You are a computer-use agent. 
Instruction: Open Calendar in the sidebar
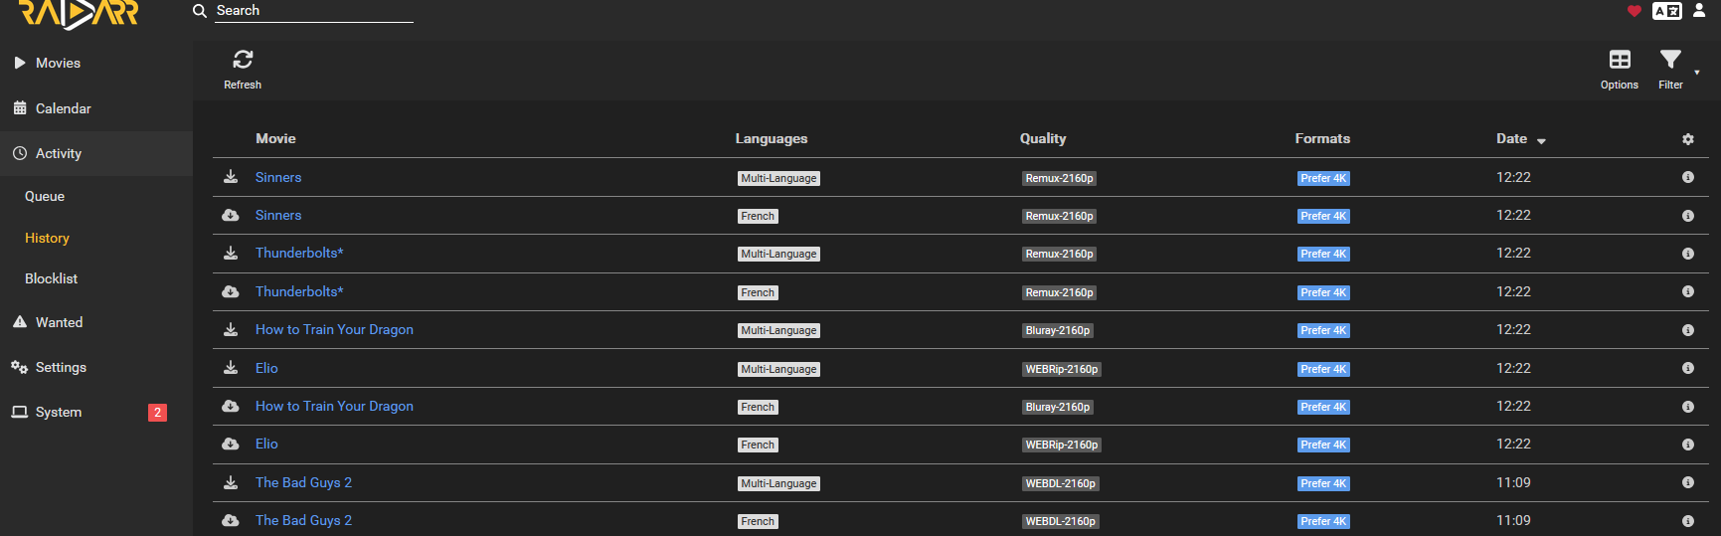coord(96,108)
